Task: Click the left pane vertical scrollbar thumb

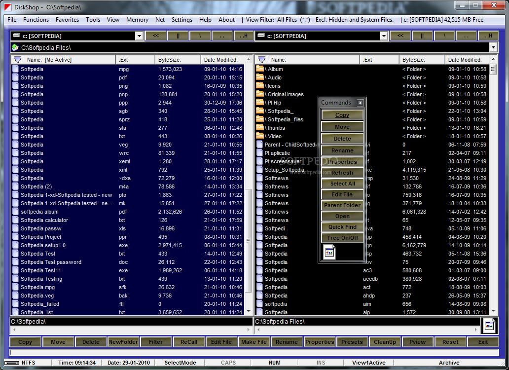Action: (249, 241)
